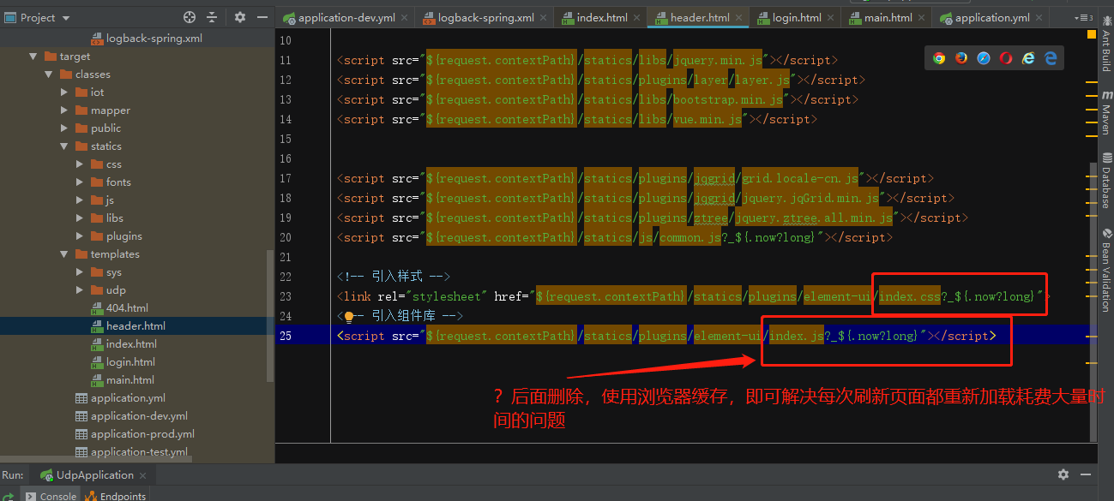This screenshot has height=501, width=1114.
Task: Expand the iot folder
Action: point(64,92)
